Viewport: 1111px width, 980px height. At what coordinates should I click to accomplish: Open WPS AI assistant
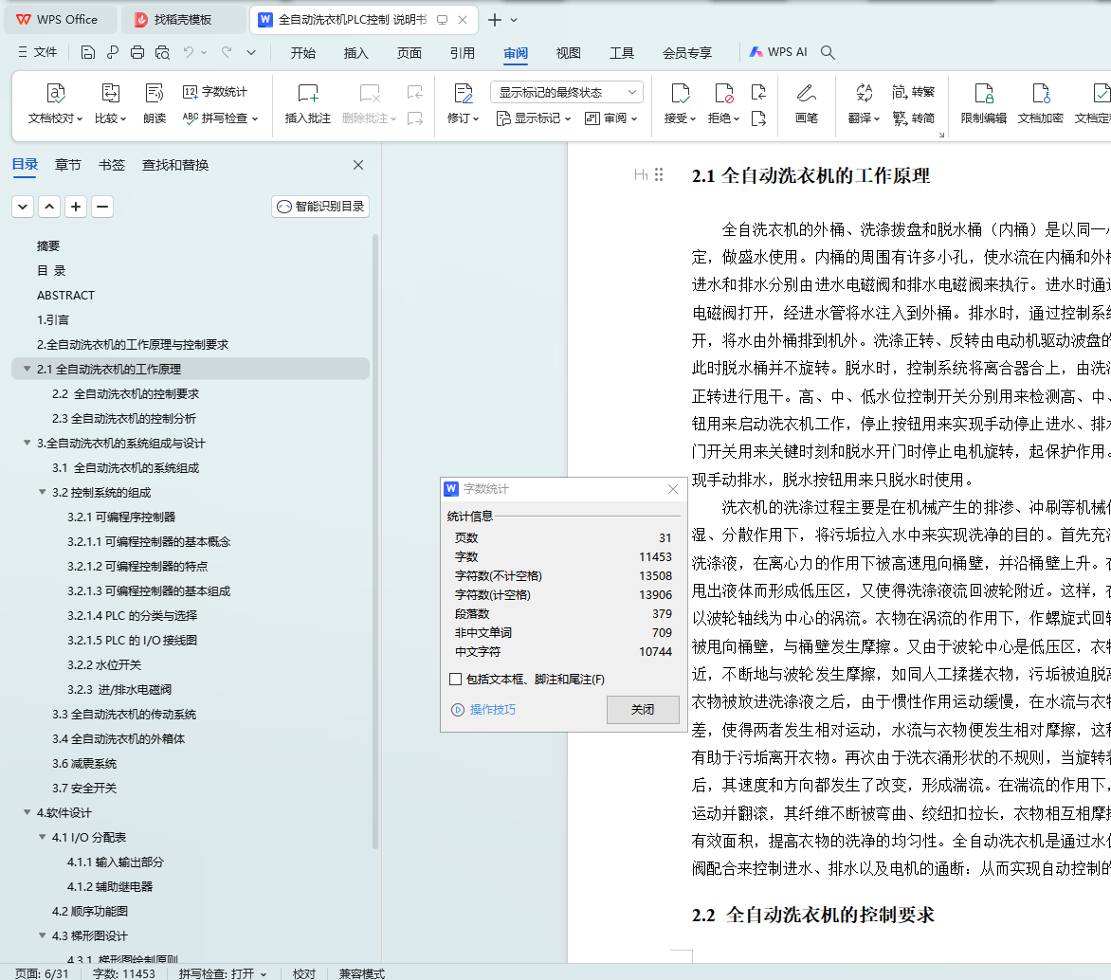coord(778,52)
